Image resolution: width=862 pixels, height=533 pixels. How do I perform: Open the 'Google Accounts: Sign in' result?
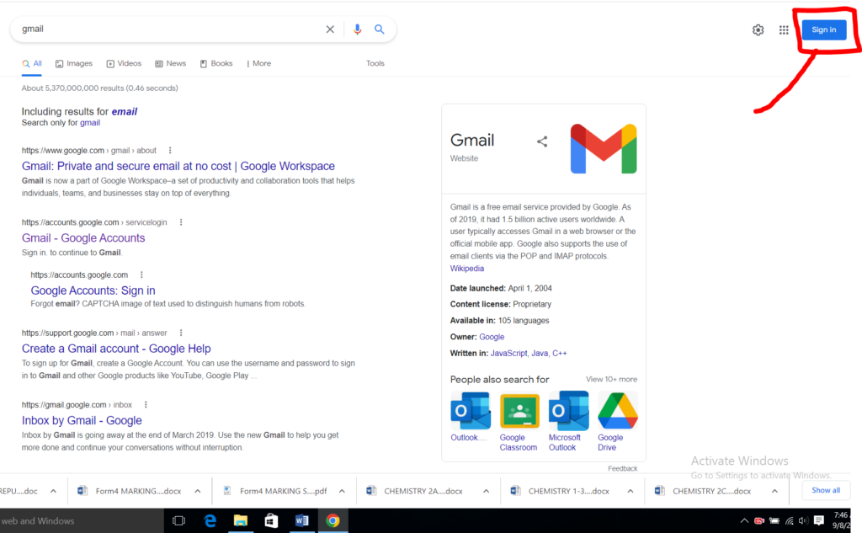coord(93,290)
